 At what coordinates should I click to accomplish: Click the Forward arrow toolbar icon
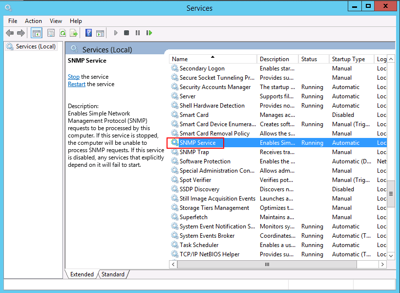[x=21, y=33]
